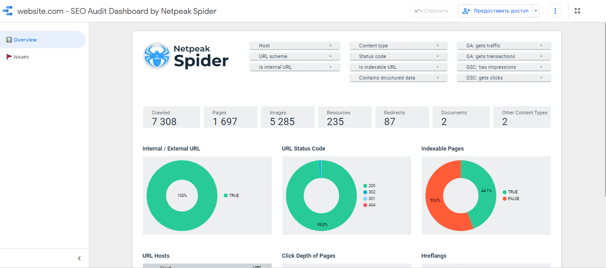Viewport: 606px width, 268px height.
Task: Click the Internal / External URL heading
Action: pyautogui.click(x=171, y=149)
